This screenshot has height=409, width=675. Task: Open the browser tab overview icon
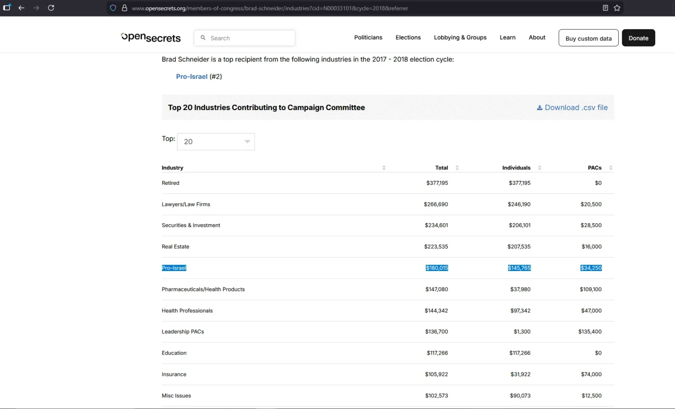(x=7, y=8)
